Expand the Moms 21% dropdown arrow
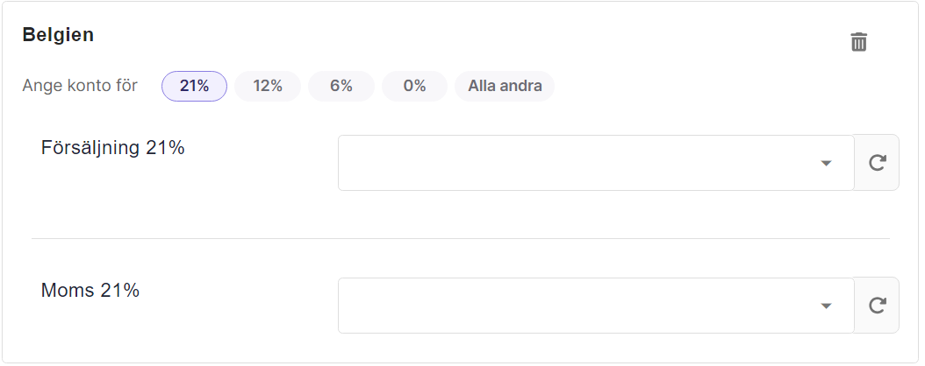925x366 pixels. point(826,306)
